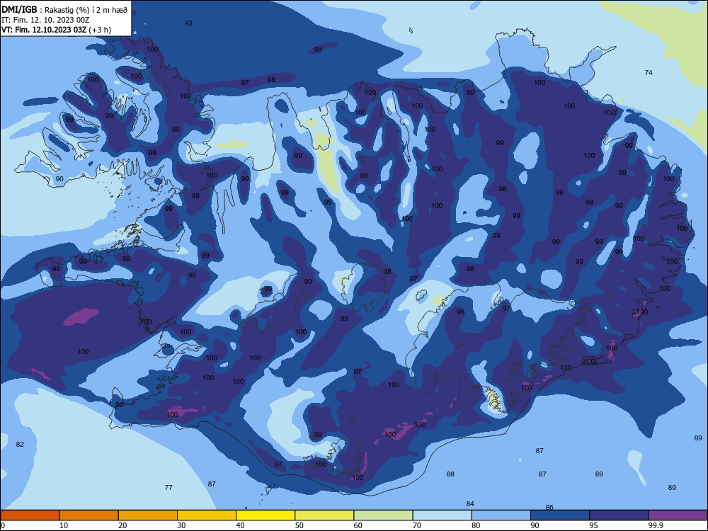Click the '10' legend scale label
The image size is (708, 531).
[x=64, y=525]
